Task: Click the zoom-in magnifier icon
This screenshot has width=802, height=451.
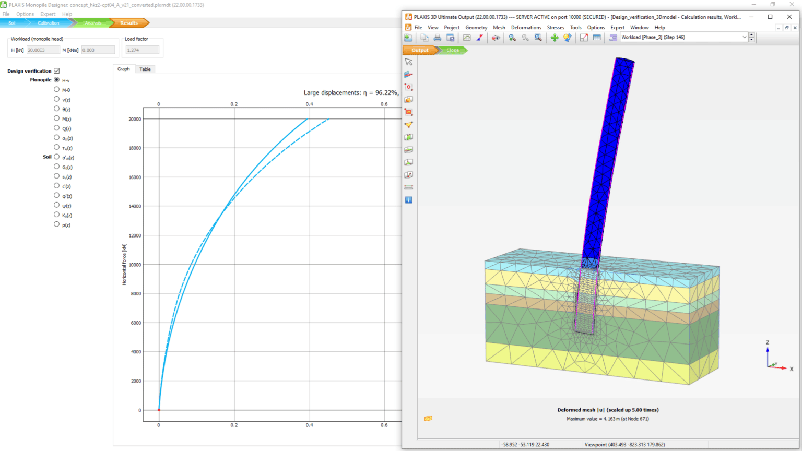Action: click(512, 38)
